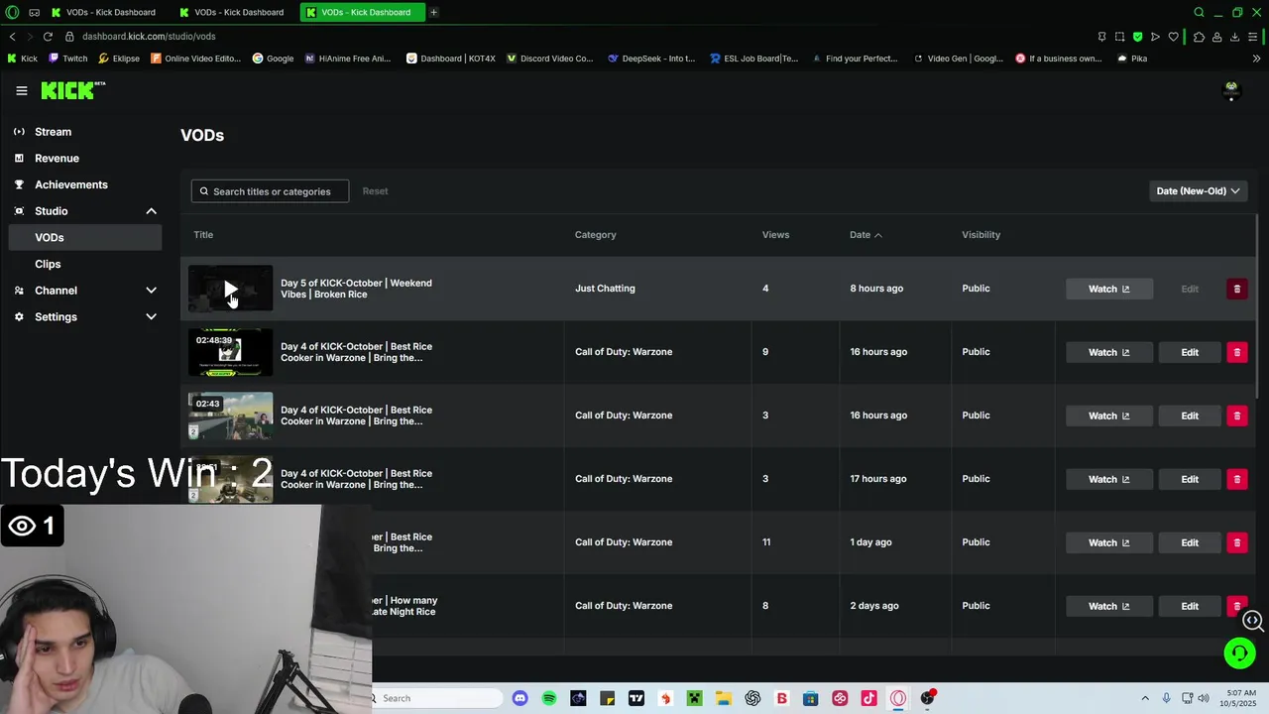This screenshot has width=1269, height=714.
Task: Delete the Day 5 Just Chatting VOD
Action: 1236,289
